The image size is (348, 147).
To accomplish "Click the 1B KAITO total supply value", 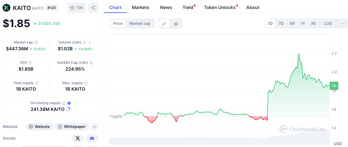I will pos(26,89).
